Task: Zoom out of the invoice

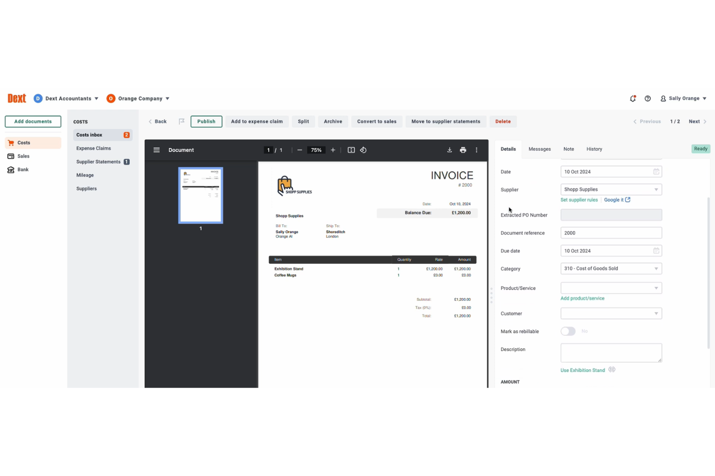Action: tap(300, 150)
